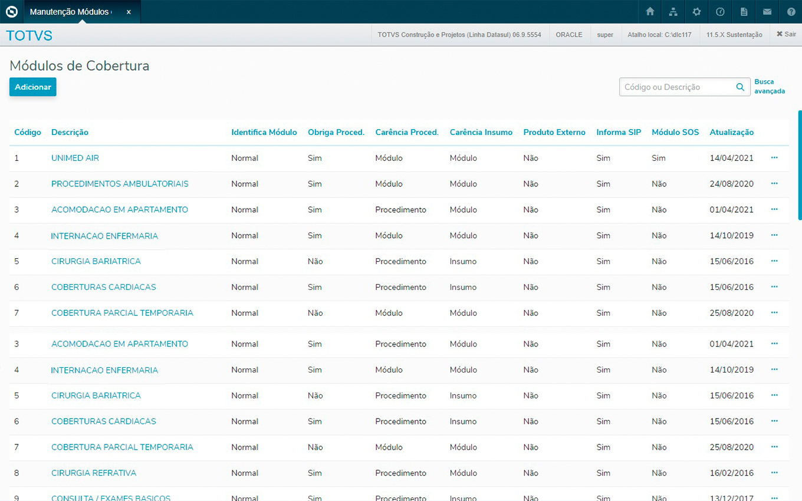Open the document icon in top bar
Image resolution: width=802 pixels, height=501 pixels.
click(744, 12)
